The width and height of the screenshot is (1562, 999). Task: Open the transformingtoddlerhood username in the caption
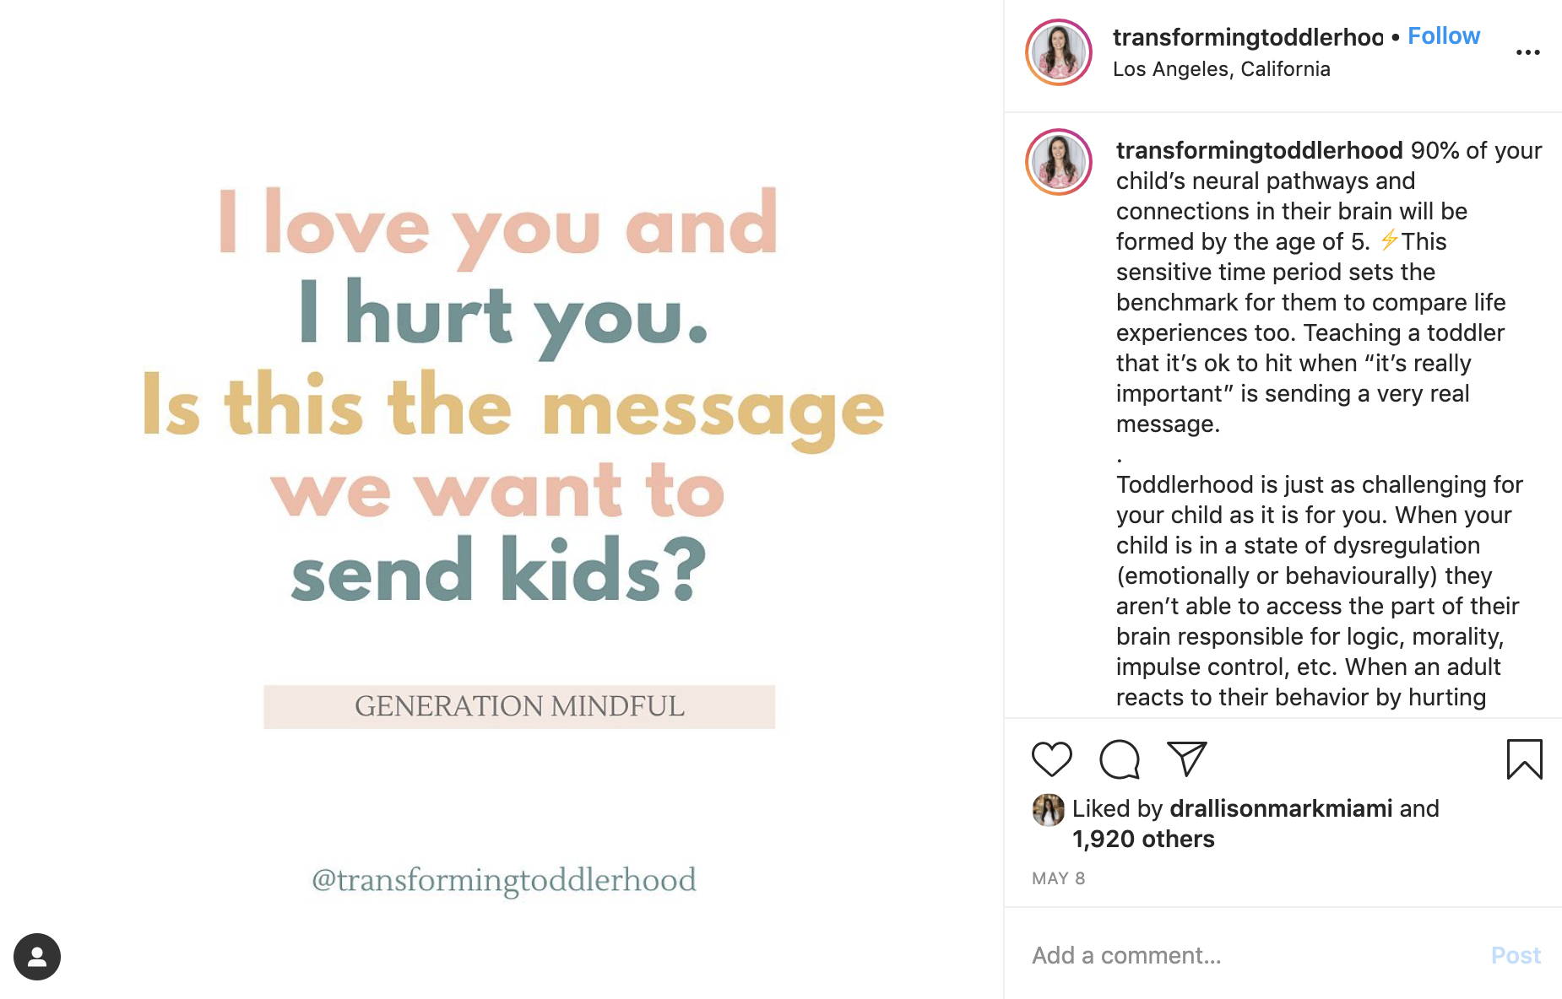pyautogui.click(x=1259, y=150)
